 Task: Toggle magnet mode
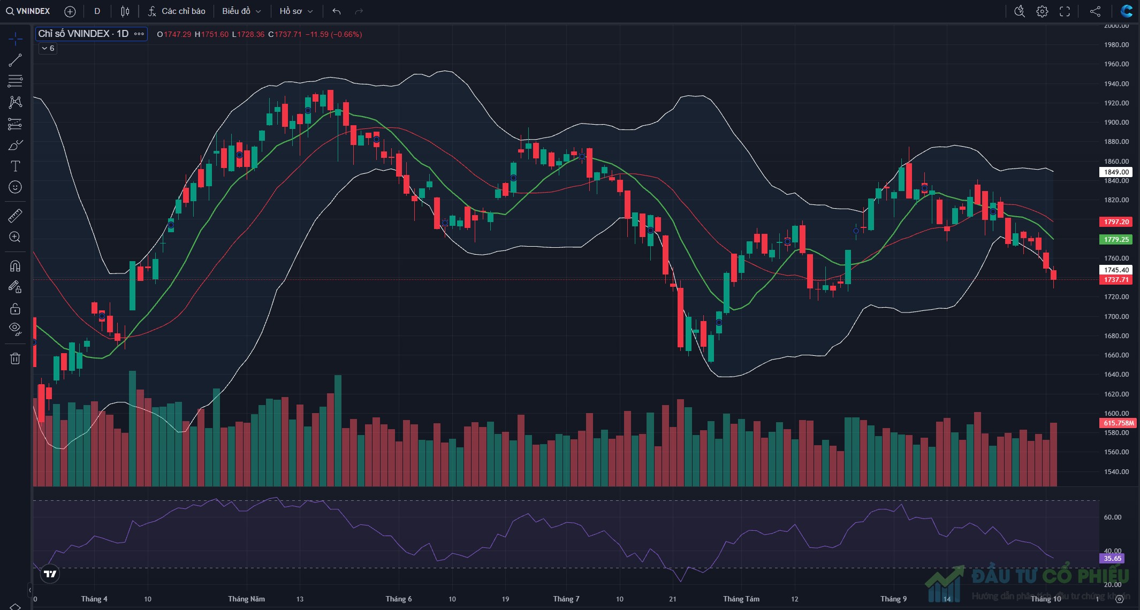pyautogui.click(x=15, y=266)
